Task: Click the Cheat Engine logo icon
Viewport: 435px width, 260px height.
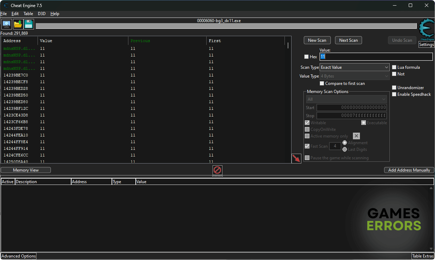Action: (x=426, y=29)
